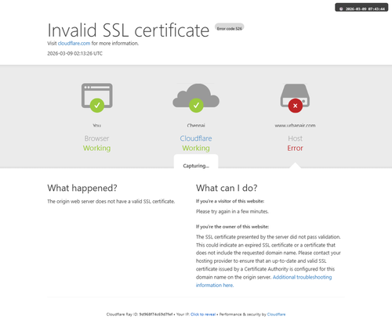Click the host server icon with red X
The width and height of the screenshot is (392, 327).
pos(295,98)
